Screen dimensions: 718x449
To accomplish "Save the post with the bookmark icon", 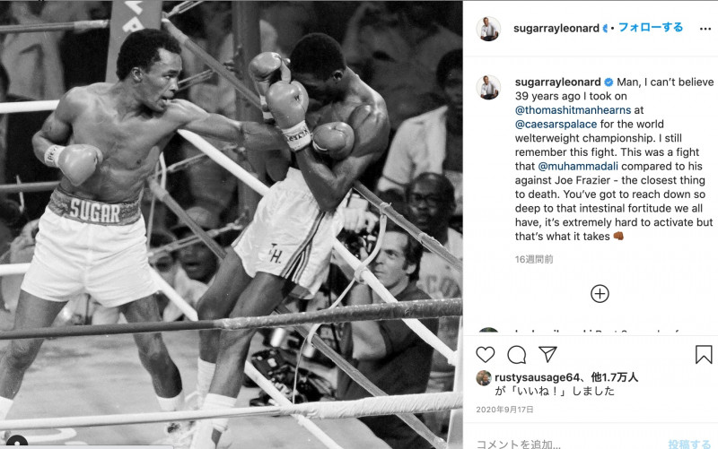I will coord(704,354).
